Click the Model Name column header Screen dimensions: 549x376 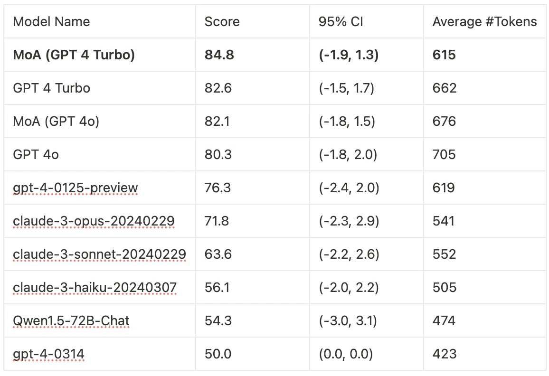51,22
